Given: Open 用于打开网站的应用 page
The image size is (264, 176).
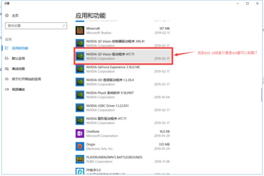Looking at the screenshot, I should tap(26, 79).
